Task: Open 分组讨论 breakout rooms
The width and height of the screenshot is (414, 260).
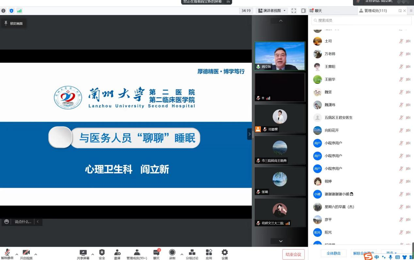Action: coord(192,252)
